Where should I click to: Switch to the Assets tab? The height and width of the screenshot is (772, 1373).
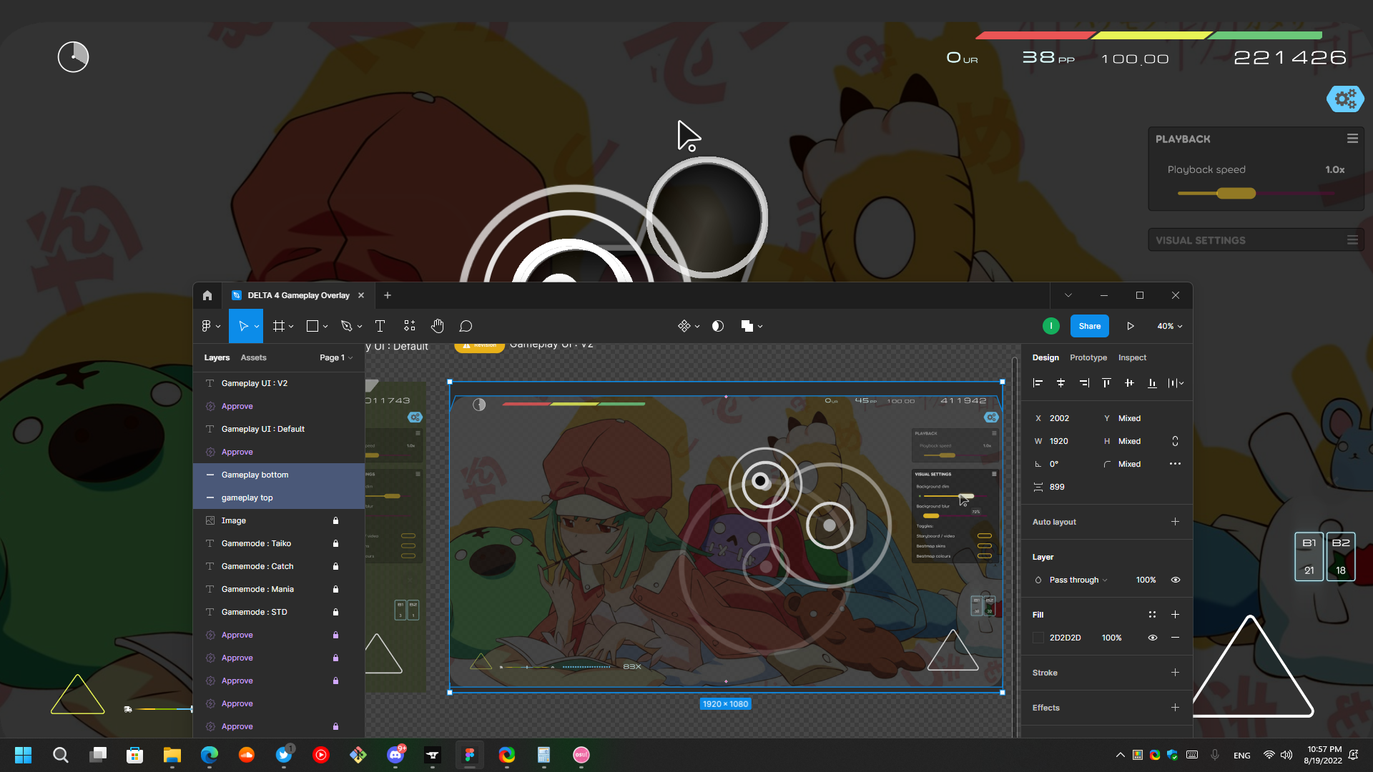(x=253, y=357)
